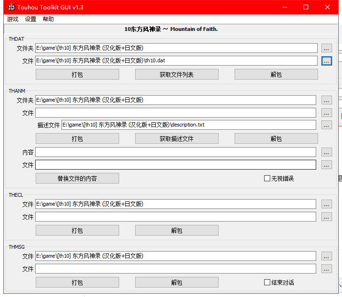Browse for first THECL 文件 path
The height and width of the screenshot is (297, 342).
pyautogui.click(x=327, y=204)
